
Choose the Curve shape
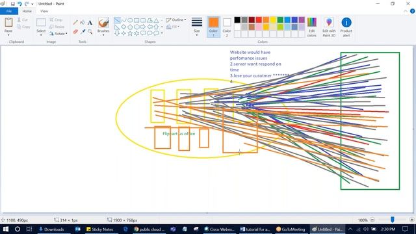[x=123, y=20]
